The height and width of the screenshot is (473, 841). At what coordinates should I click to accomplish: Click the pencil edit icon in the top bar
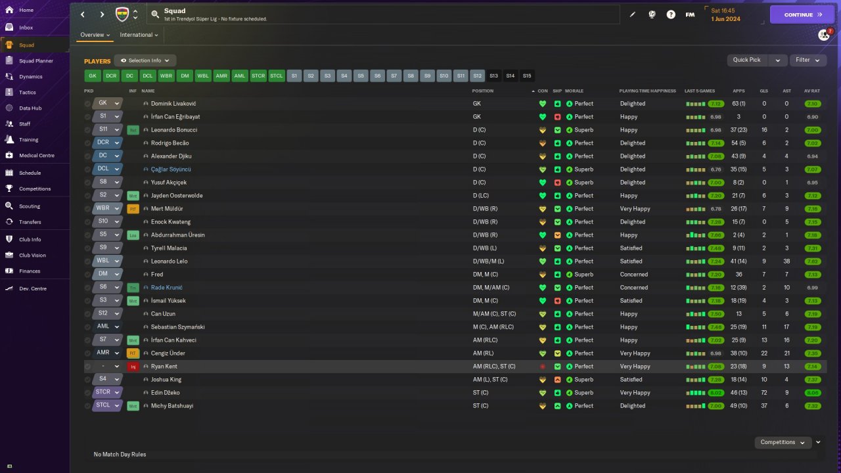pyautogui.click(x=633, y=14)
